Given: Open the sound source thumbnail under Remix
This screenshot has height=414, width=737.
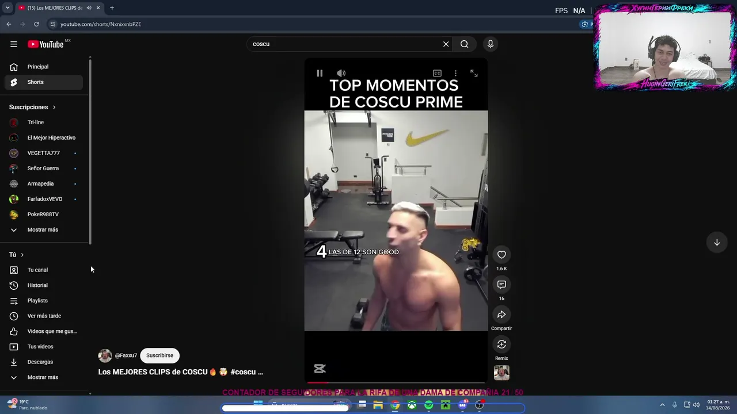Looking at the screenshot, I should pos(502,373).
